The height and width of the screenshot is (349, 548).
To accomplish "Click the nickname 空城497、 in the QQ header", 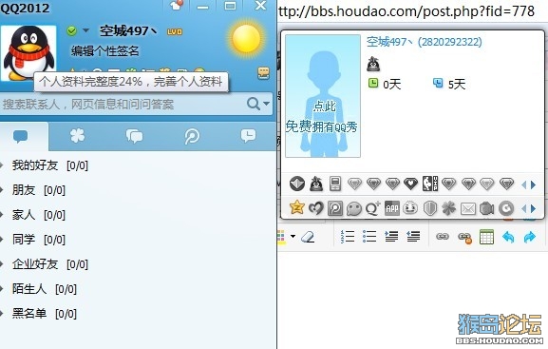I will 128,31.
